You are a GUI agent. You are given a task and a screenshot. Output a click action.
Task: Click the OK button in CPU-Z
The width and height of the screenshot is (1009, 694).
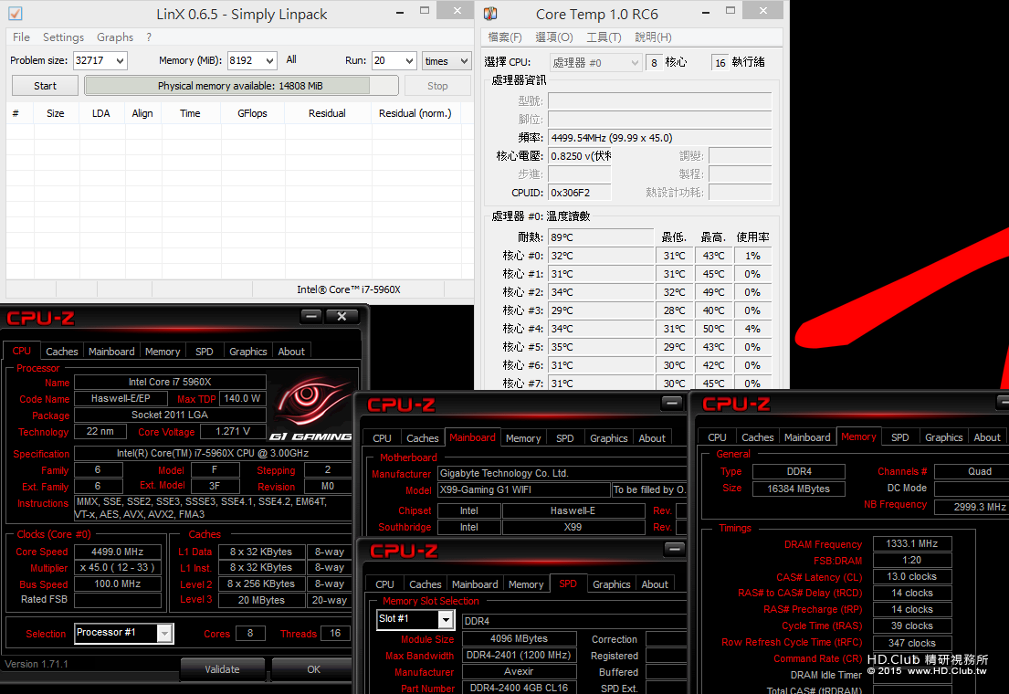tap(313, 669)
